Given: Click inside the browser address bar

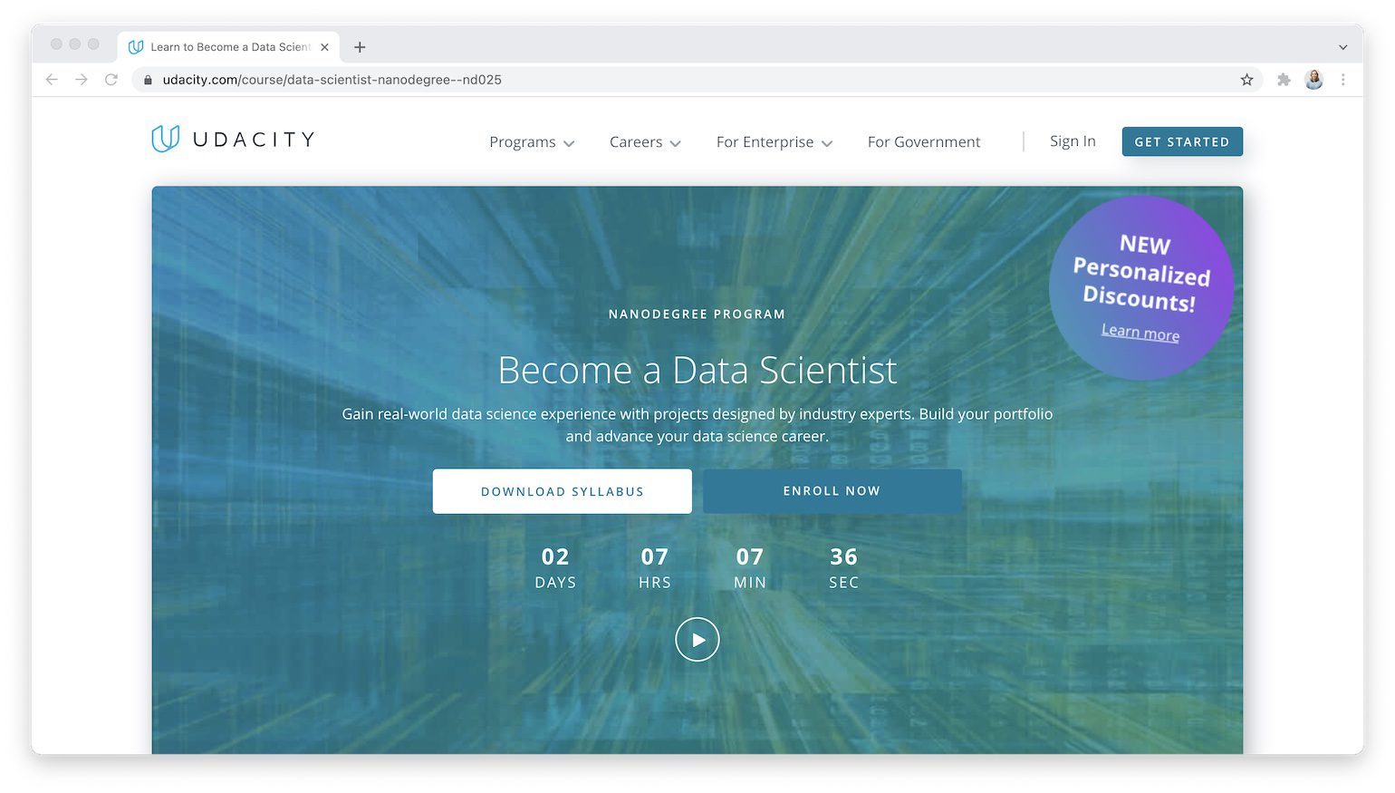Looking at the screenshot, I should click(x=544, y=80).
